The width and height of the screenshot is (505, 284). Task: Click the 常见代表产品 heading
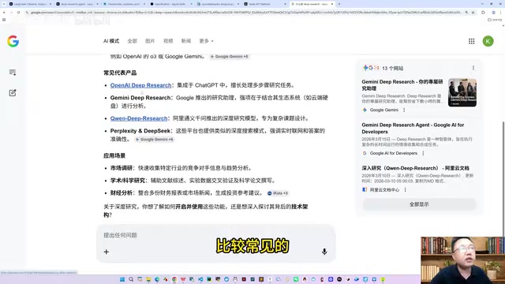point(120,73)
